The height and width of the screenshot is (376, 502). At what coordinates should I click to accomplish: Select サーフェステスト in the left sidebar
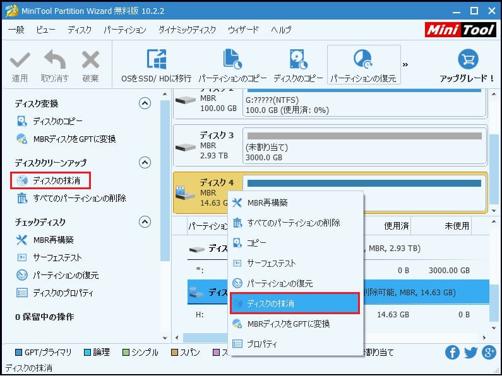point(49,257)
